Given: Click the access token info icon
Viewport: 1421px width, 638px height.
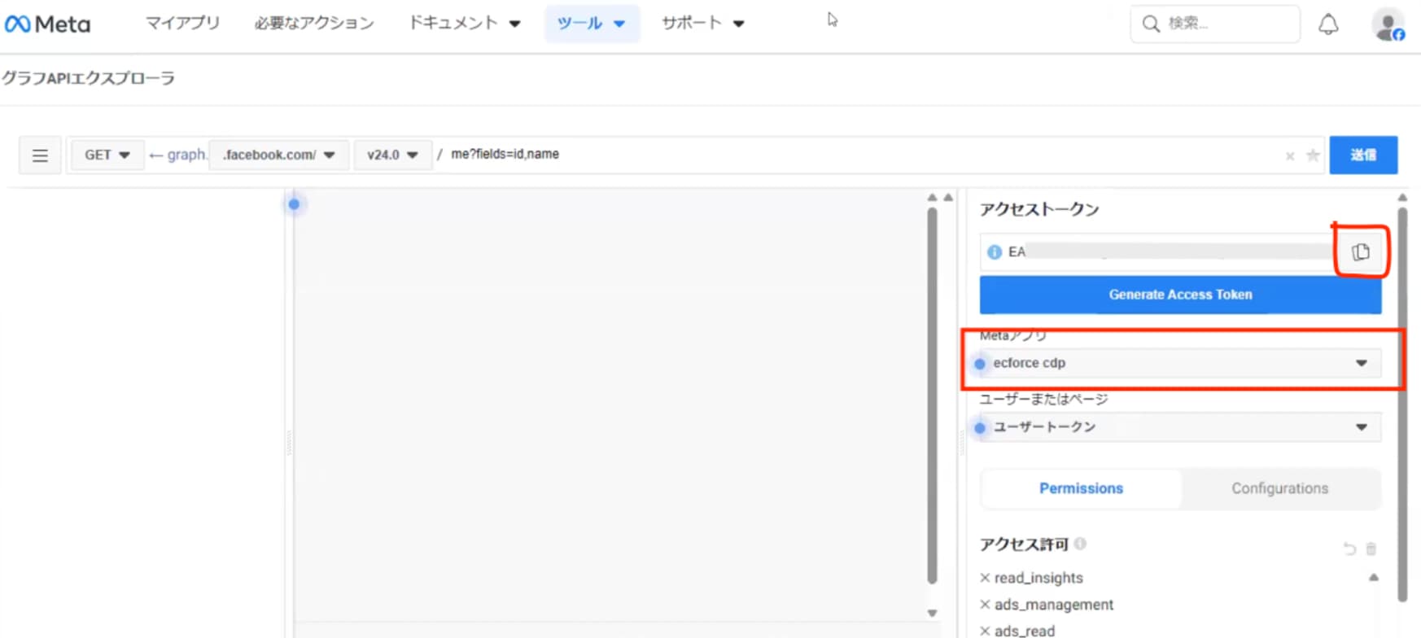Looking at the screenshot, I should click(x=994, y=252).
